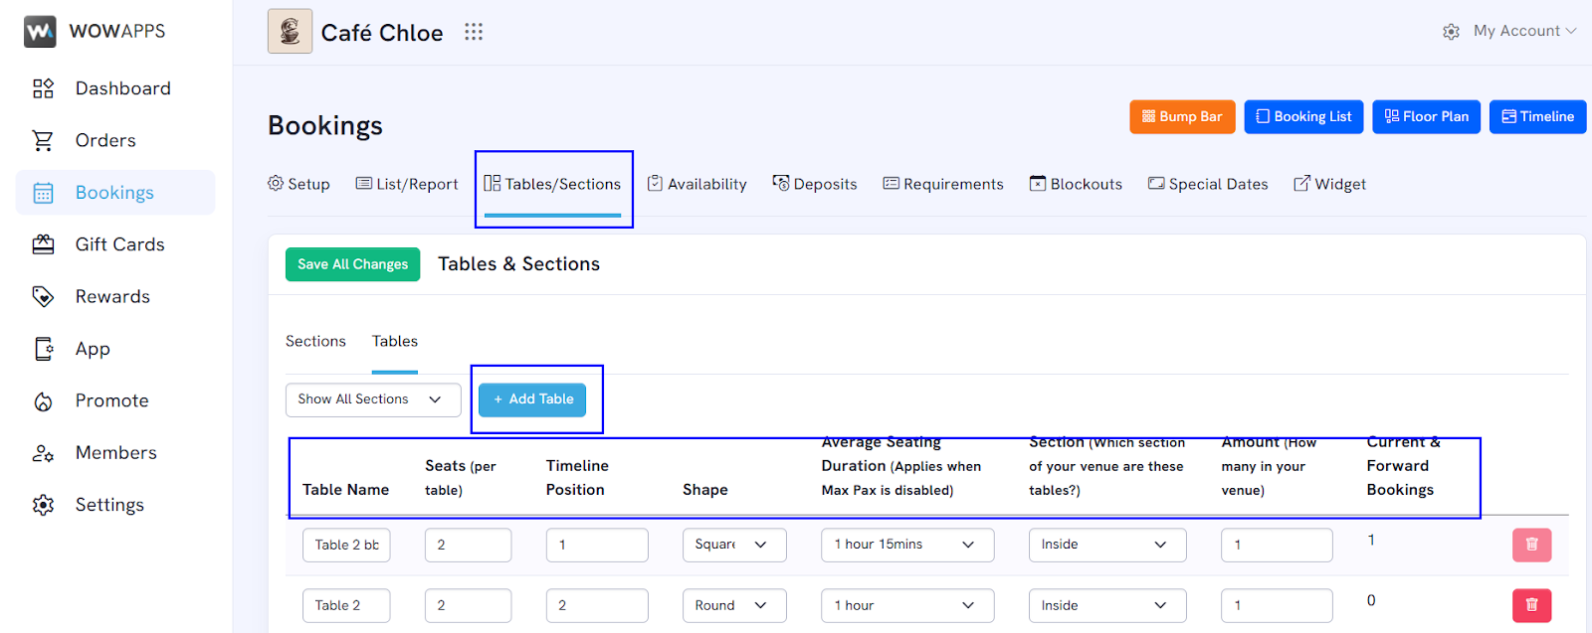Click the Settings gear icon in sidebar
The image size is (1592, 633).
(43, 505)
